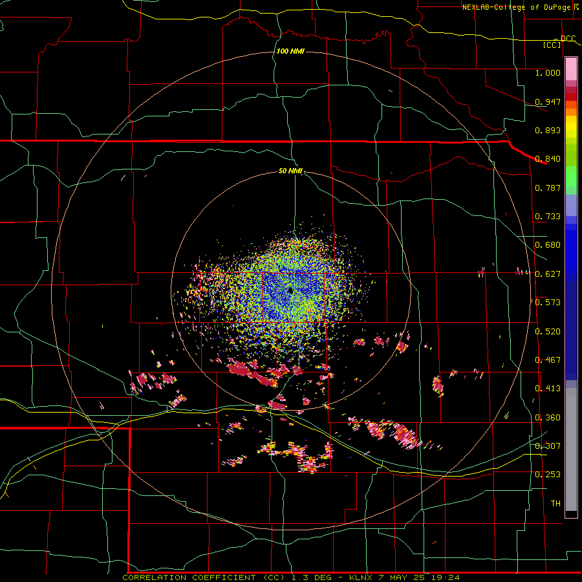Select the 0.253 scale value

(548, 475)
